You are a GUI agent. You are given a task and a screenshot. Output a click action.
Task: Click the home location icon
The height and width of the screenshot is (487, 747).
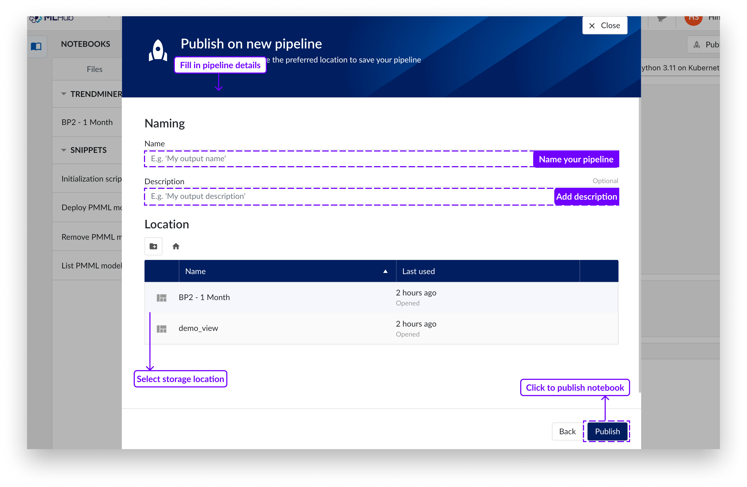(x=176, y=246)
